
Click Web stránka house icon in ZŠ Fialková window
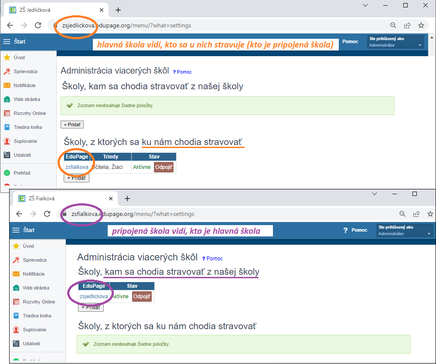tap(16, 288)
